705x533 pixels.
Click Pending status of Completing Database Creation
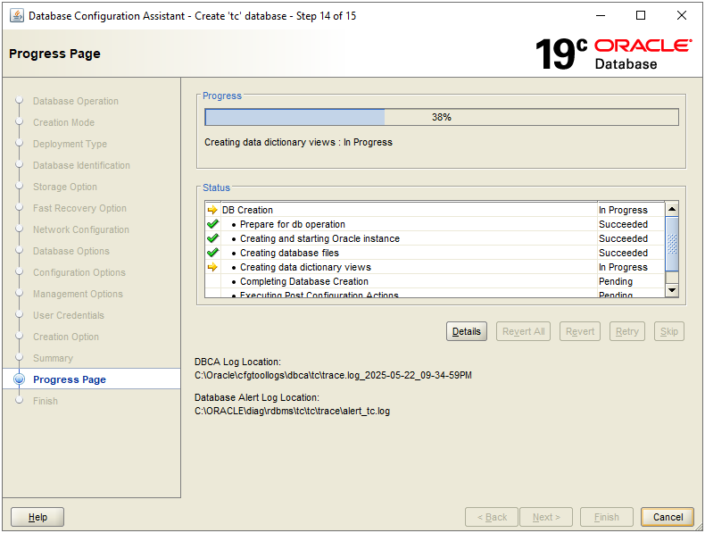click(x=616, y=281)
